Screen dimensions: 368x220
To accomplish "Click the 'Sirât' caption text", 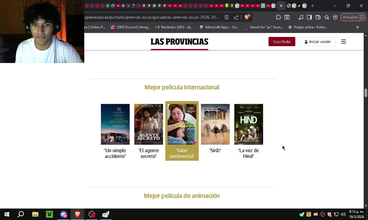I will tap(215, 150).
